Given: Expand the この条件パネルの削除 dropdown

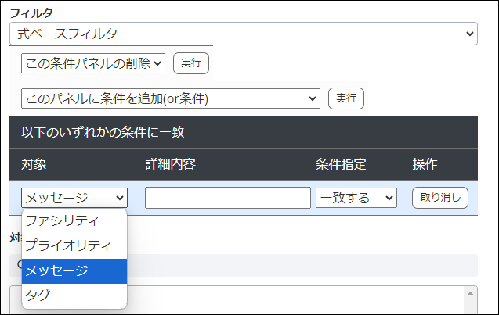Looking at the screenshot, I should pyautogui.click(x=92, y=63).
